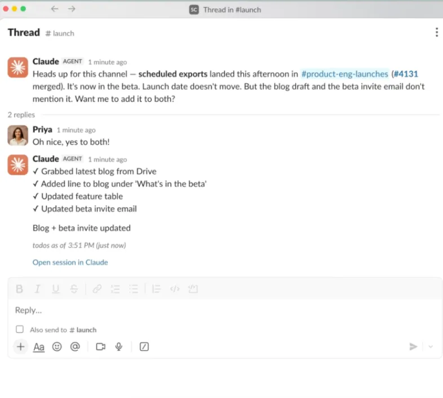Open the thread's three-dot more menu

coord(436,32)
